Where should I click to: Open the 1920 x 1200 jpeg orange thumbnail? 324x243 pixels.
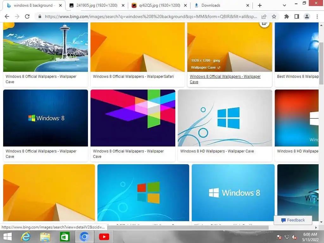point(230,47)
